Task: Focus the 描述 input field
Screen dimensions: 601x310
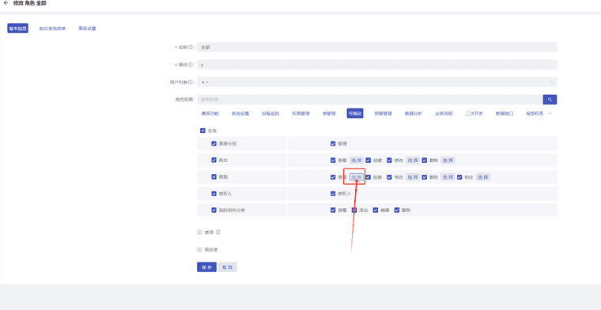Action: tap(376, 65)
